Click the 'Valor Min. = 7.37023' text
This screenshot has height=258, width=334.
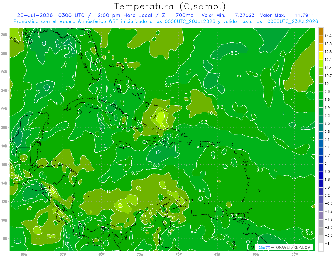pyautogui.click(x=228, y=15)
